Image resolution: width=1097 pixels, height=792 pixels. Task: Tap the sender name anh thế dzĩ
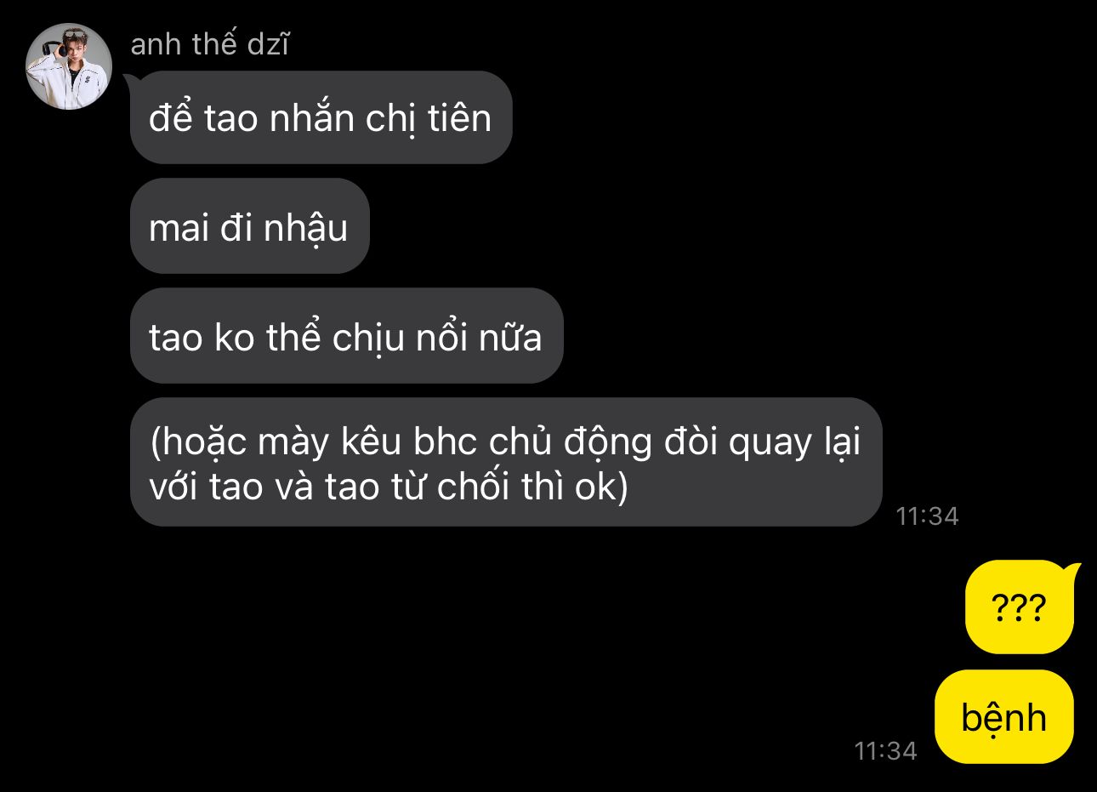pyautogui.click(x=210, y=44)
